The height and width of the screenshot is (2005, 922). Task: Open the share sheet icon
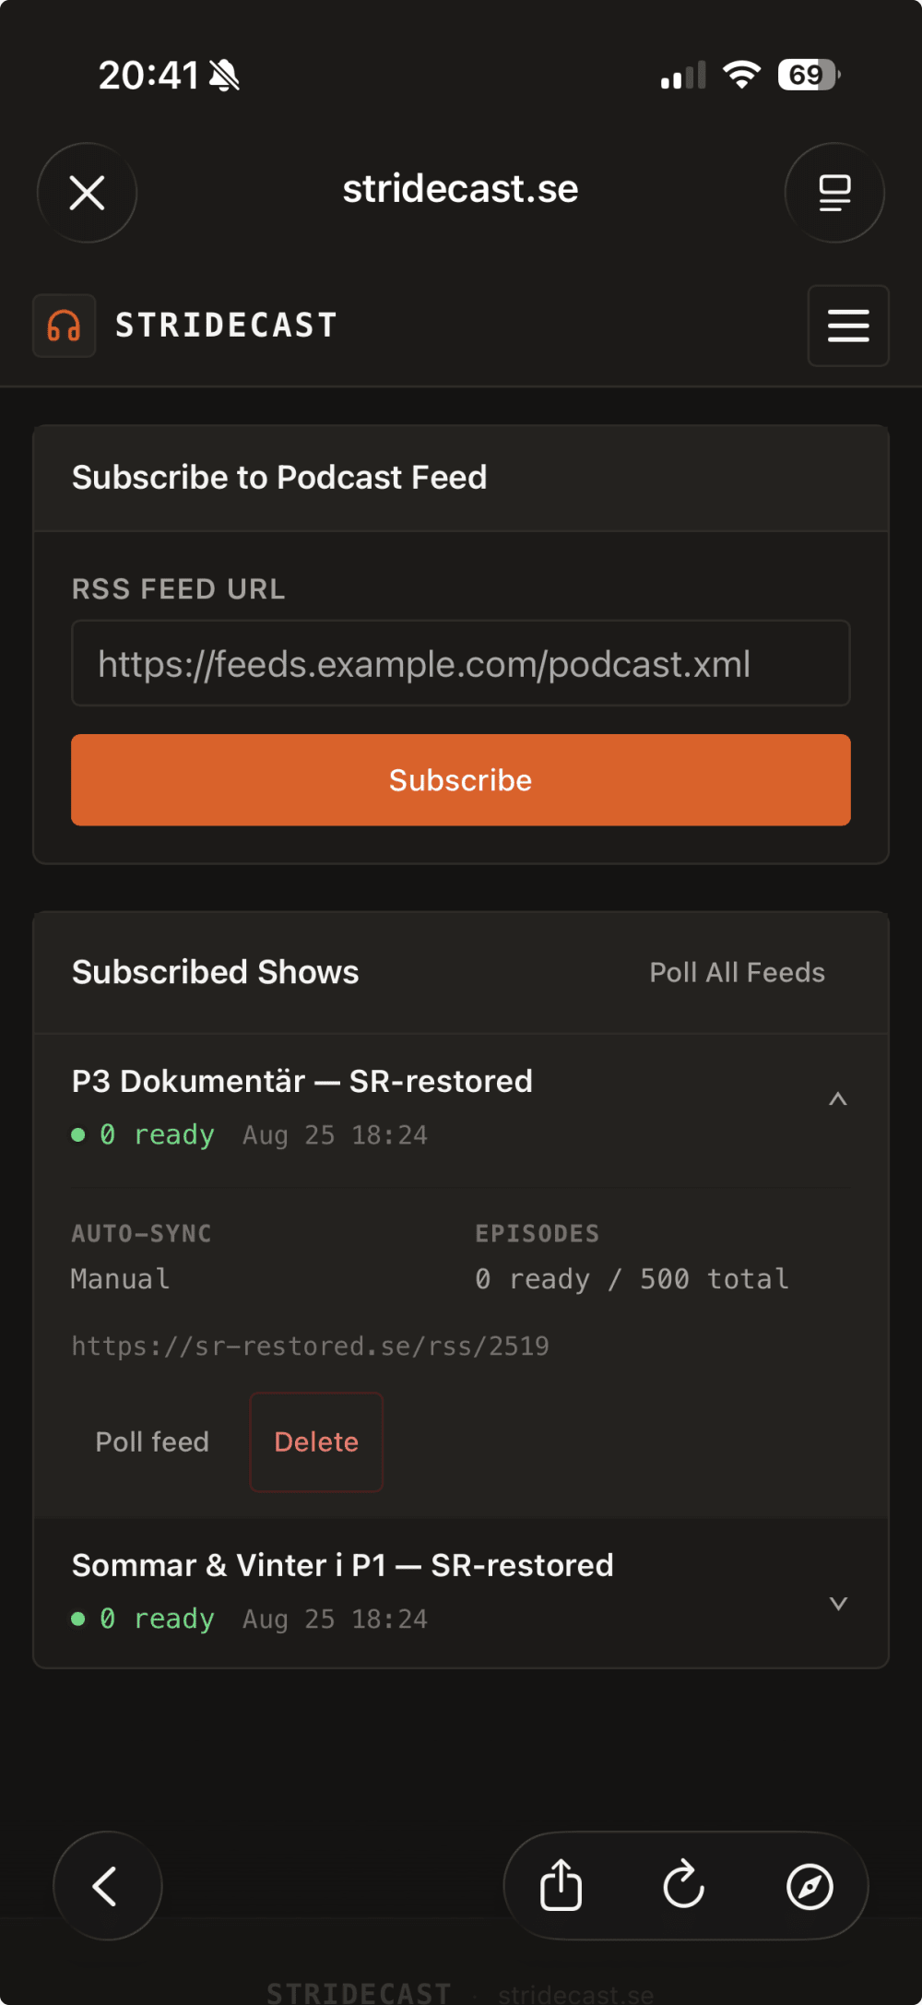(x=561, y=1885)
